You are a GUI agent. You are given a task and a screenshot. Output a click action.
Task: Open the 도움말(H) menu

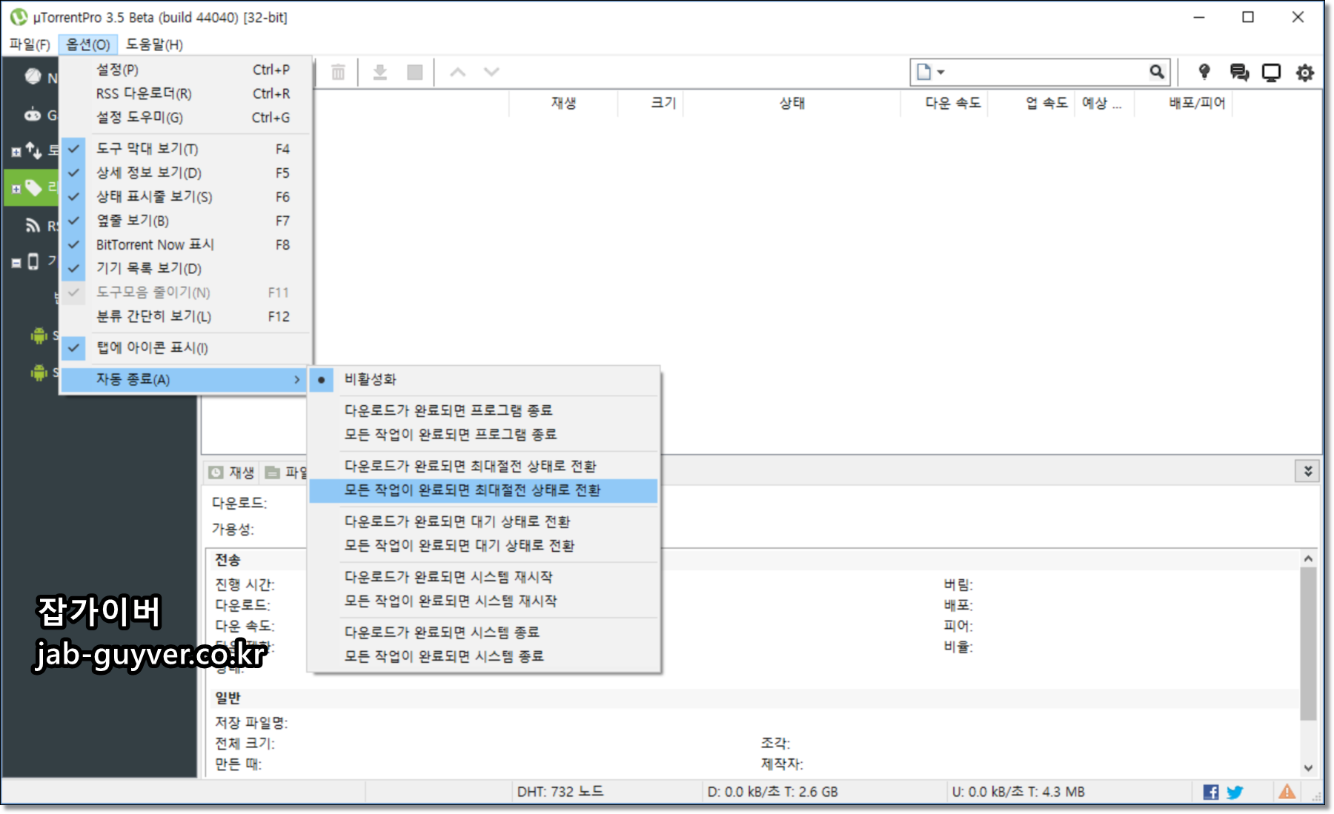point(154,44)
